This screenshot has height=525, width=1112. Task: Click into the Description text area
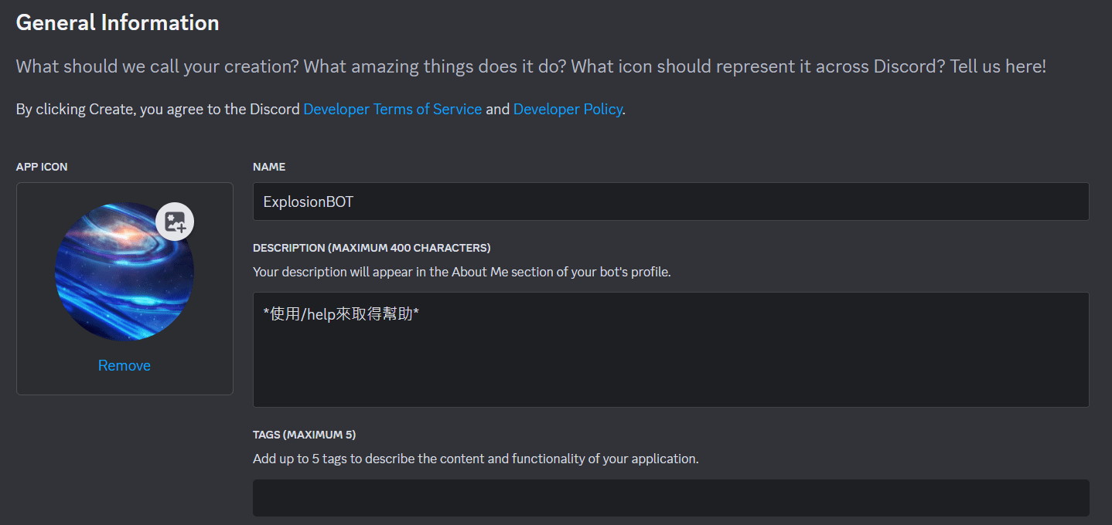point(671,350)
